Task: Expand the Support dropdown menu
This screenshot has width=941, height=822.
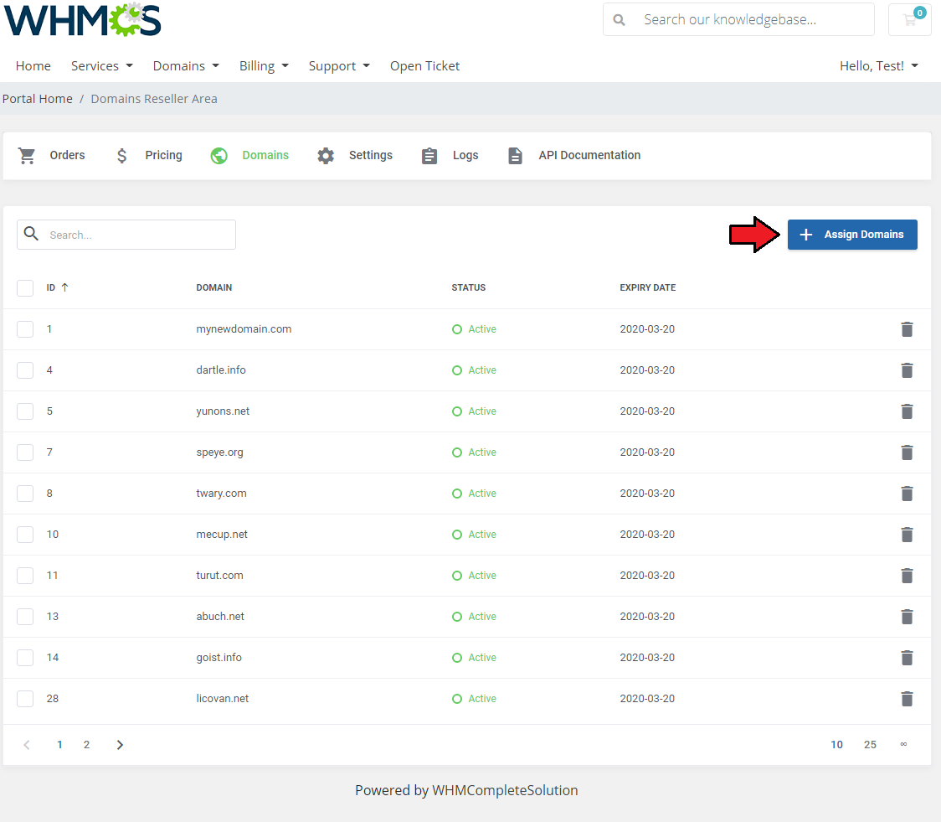Action: point(339,66)
